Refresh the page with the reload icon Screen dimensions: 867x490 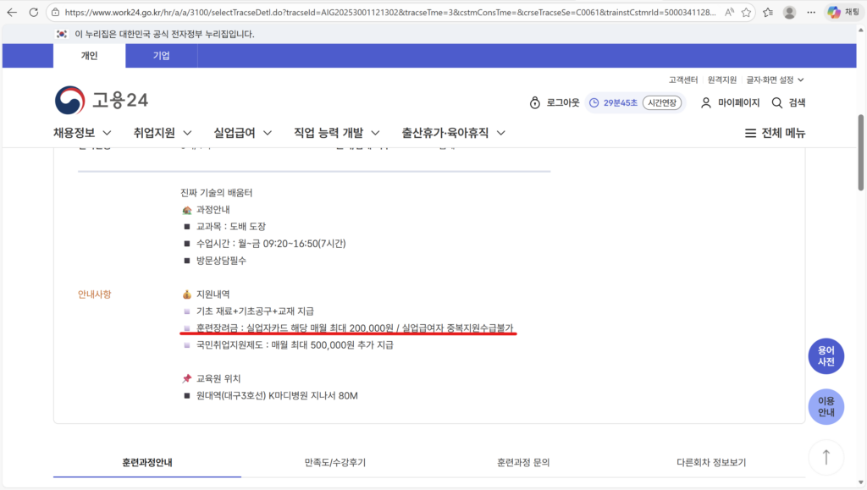tap(32, 13)
